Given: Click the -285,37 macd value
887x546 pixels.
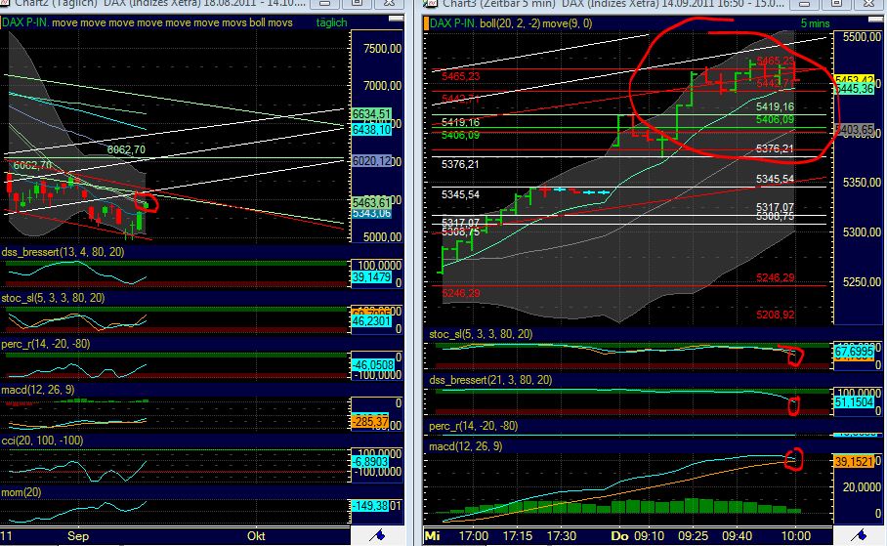Looking at the screenshot, I should point(370,421).
